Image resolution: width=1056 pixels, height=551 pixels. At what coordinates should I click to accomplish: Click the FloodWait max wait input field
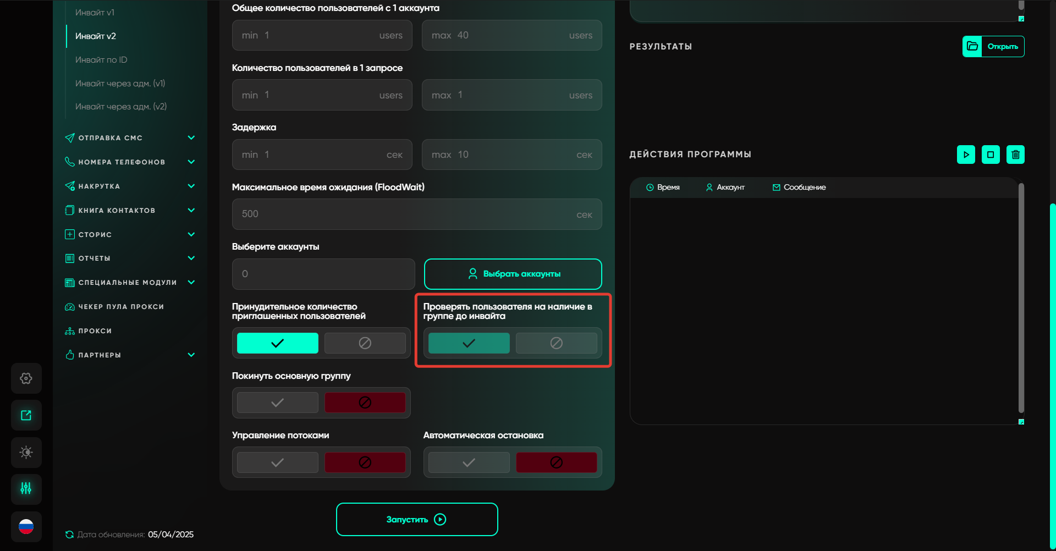pyautogui.click(x=407, y=214)
